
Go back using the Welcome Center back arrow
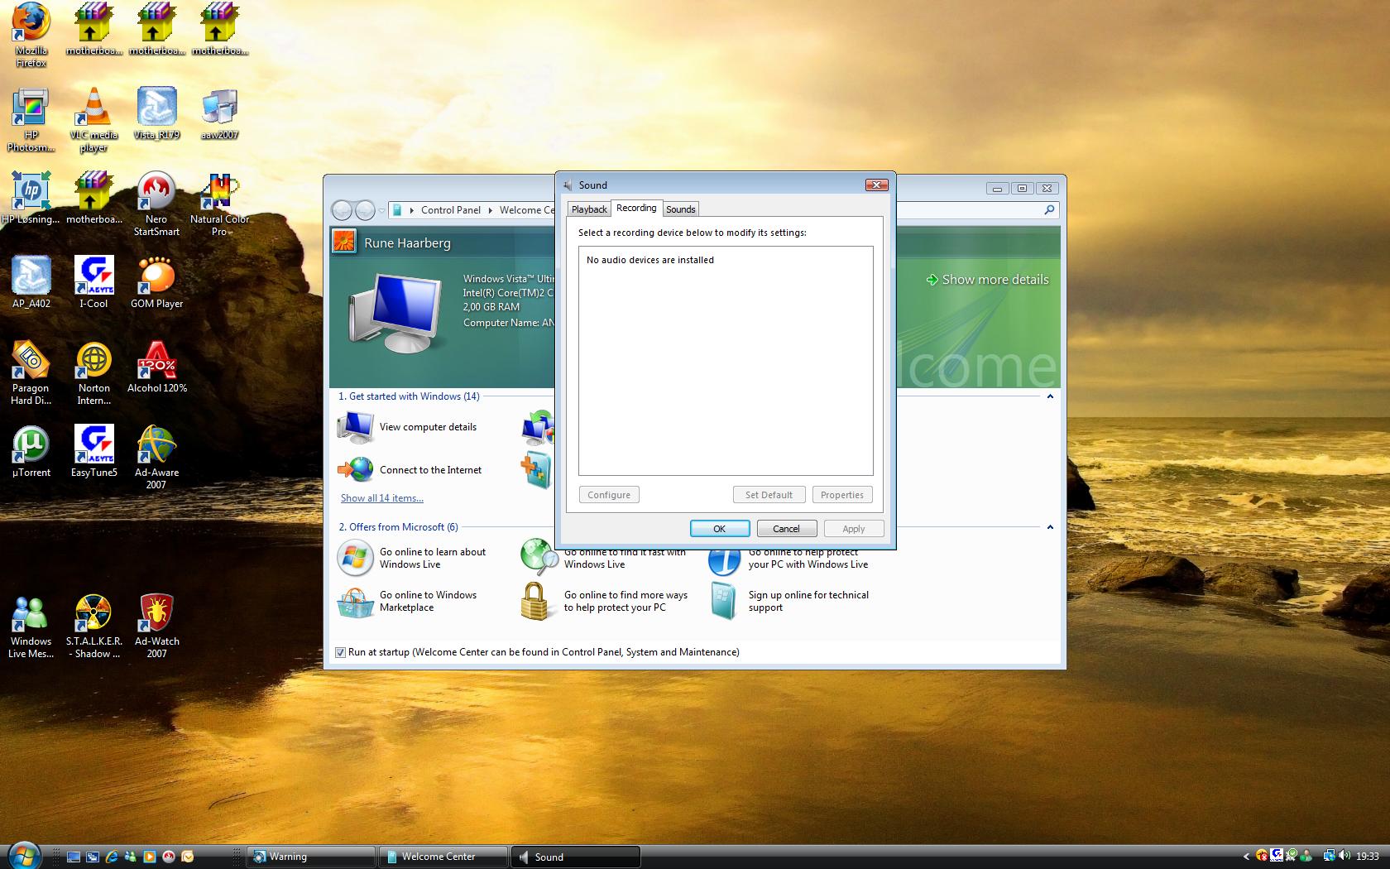coord(342,210)
